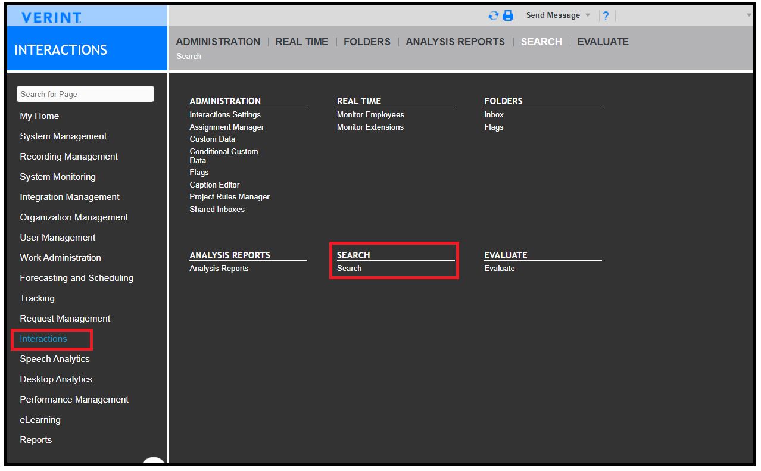Open the FOLDERS tab in the top navigation

(367, 42)
